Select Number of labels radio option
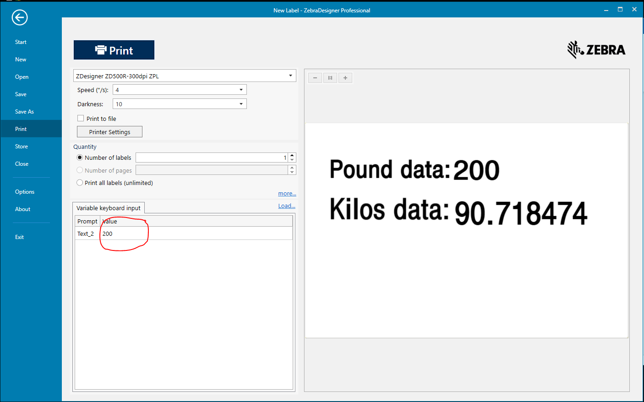The width and height of the screenshot is (644, 402). click(x=80, y=158)
